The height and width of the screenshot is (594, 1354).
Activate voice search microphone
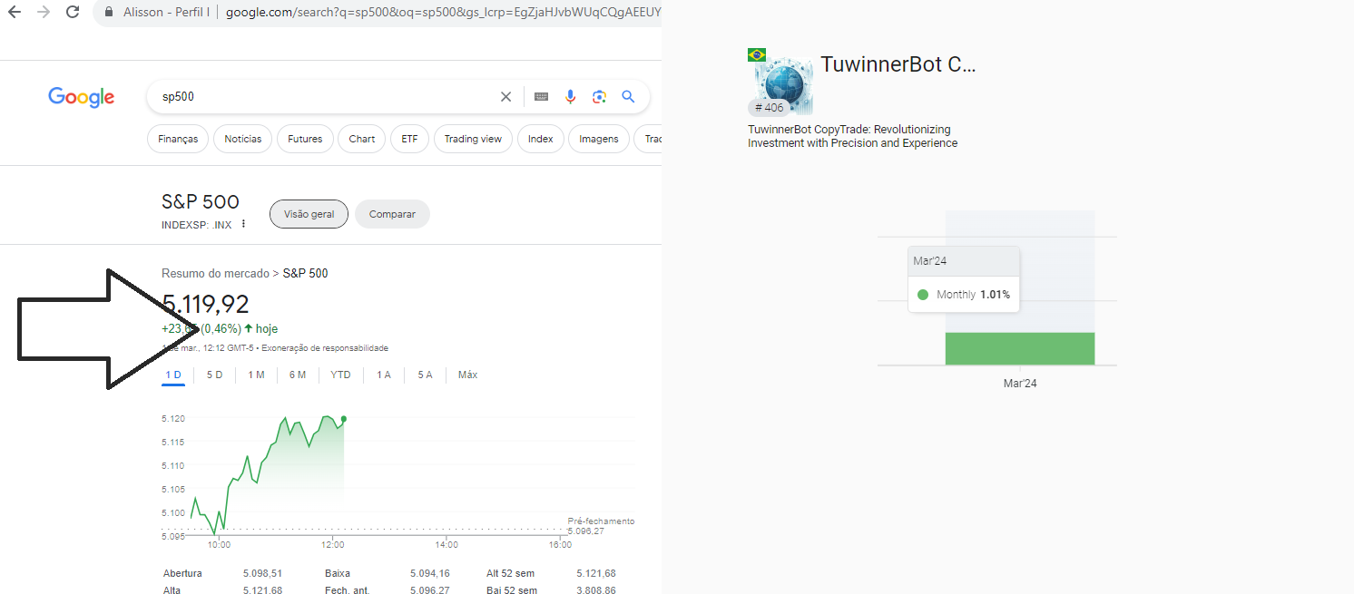click(570, 96)
